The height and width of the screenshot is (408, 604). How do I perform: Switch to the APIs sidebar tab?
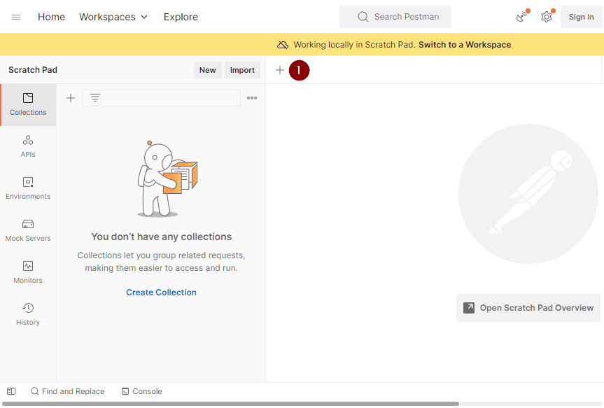click(28, 146)
